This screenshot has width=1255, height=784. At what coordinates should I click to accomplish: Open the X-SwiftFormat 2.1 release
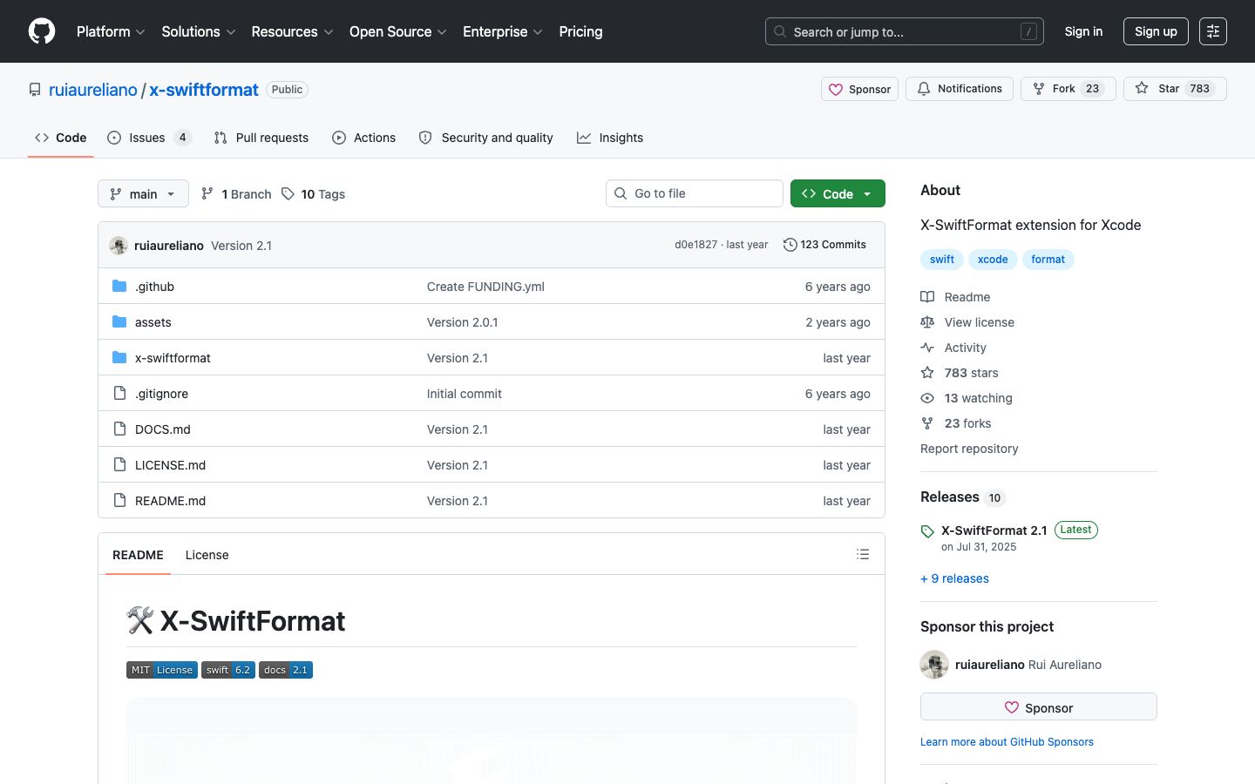(x=994, y=531)
